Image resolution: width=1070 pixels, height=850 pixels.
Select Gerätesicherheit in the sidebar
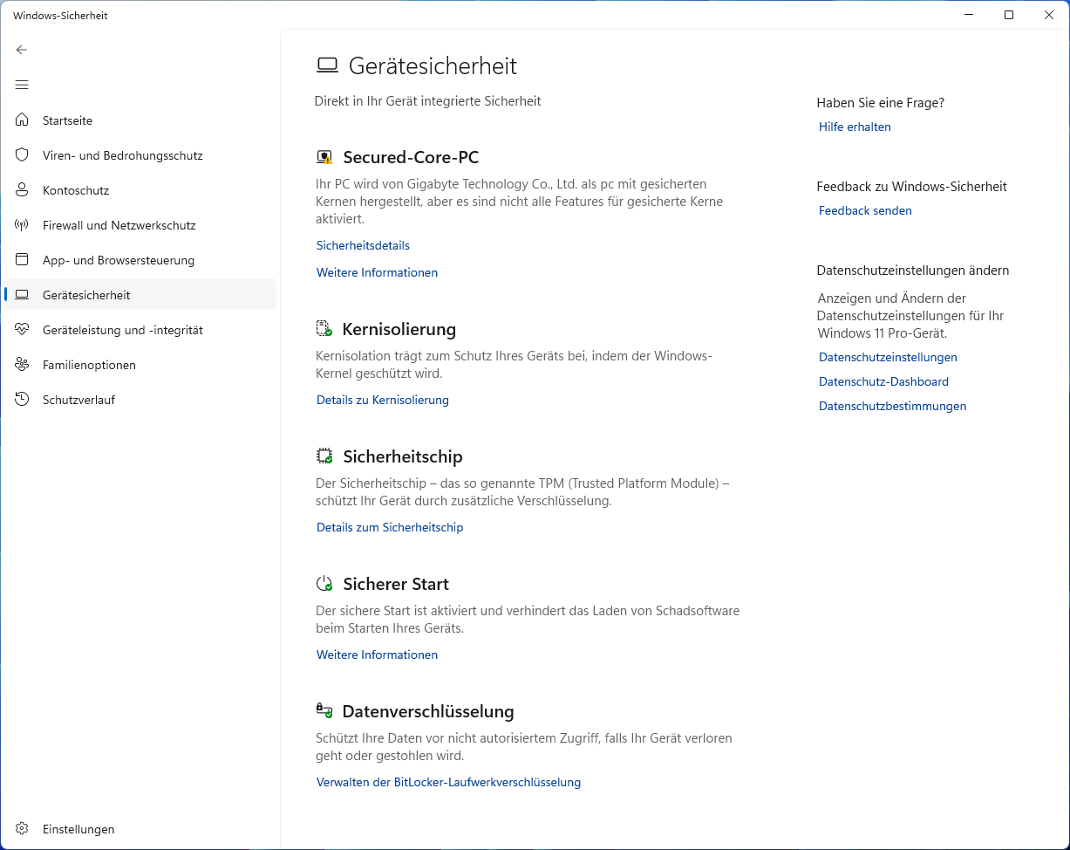pos(86,295)
